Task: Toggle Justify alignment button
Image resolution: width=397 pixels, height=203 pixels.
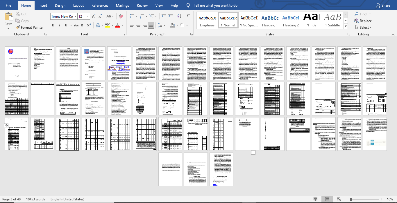Action: click(151, 25)
